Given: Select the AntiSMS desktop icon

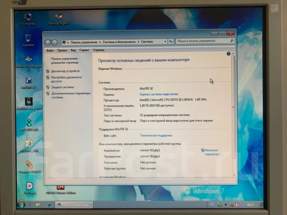Looking at the screenshot, I should [29, 83].
